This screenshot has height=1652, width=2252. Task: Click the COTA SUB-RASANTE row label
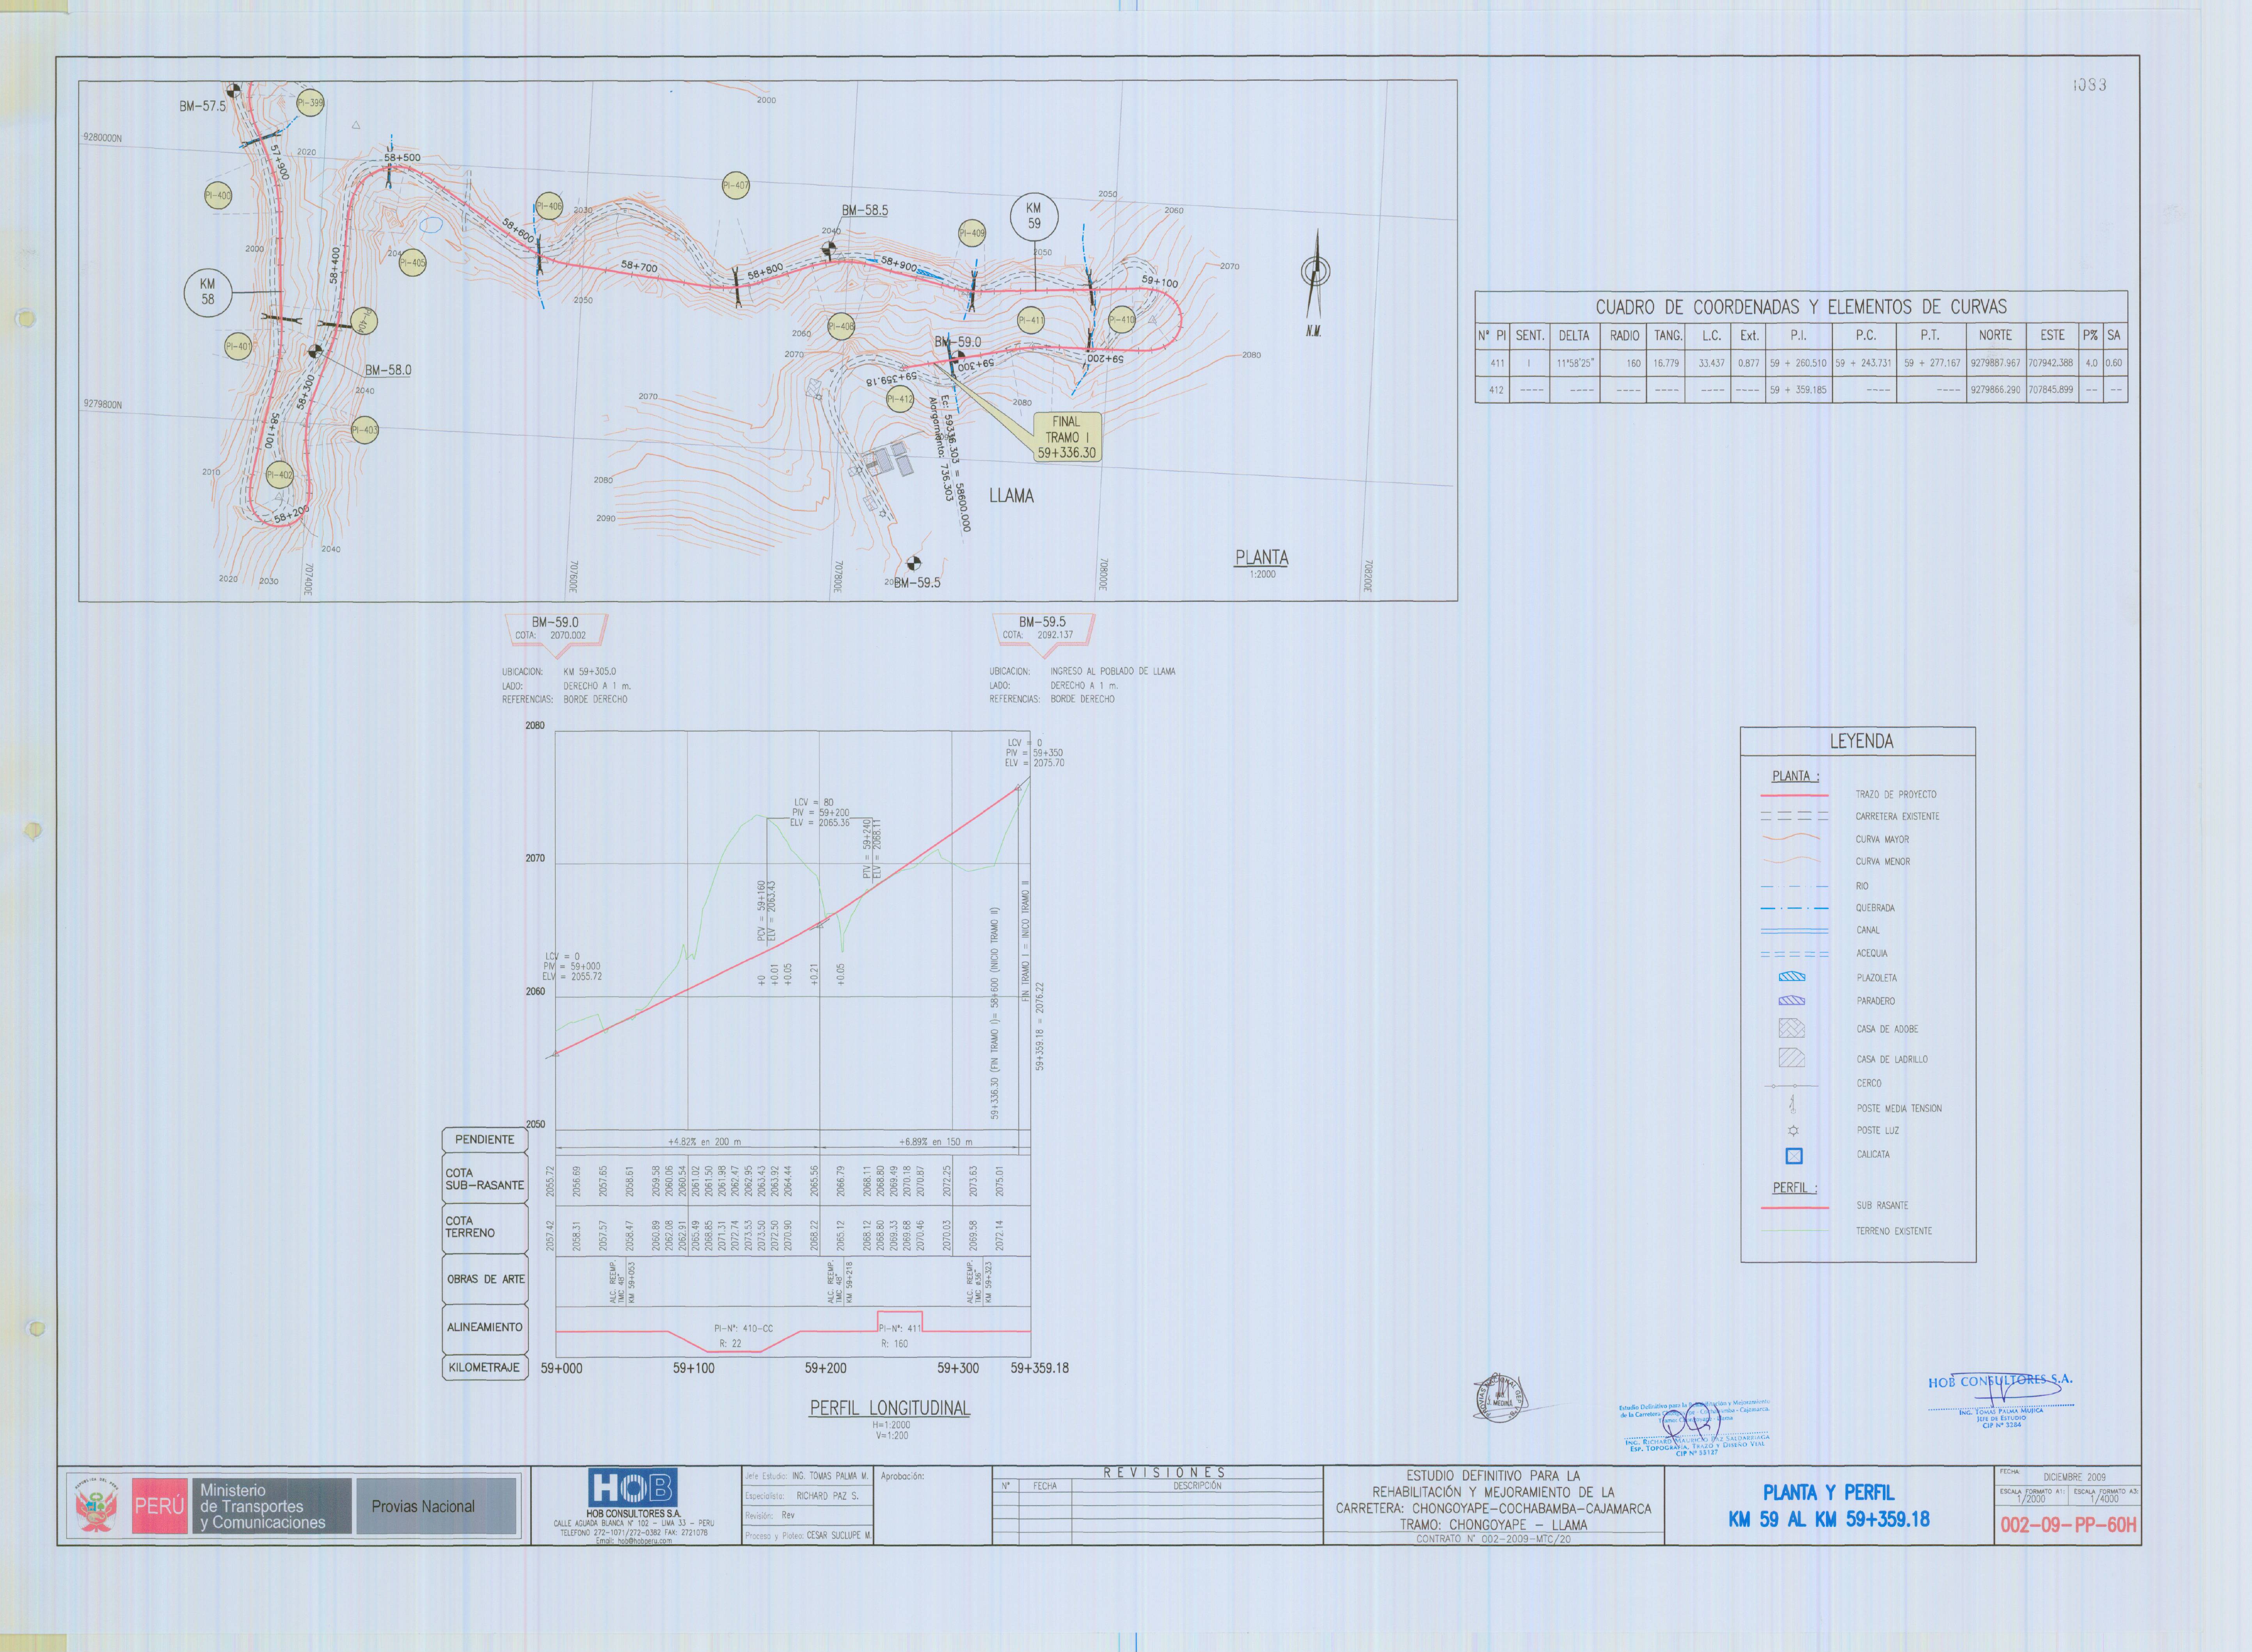pos(485,1179)
